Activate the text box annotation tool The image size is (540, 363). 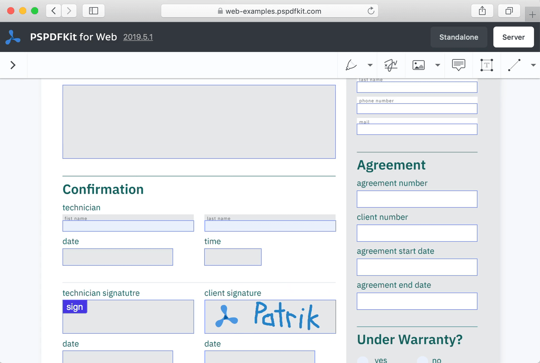tap(486, 65)
